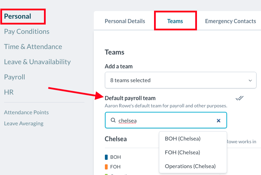The image size is (261, 175).
Task: Click the search magnifier icon in payroll field
Action: tap(113, 120)
